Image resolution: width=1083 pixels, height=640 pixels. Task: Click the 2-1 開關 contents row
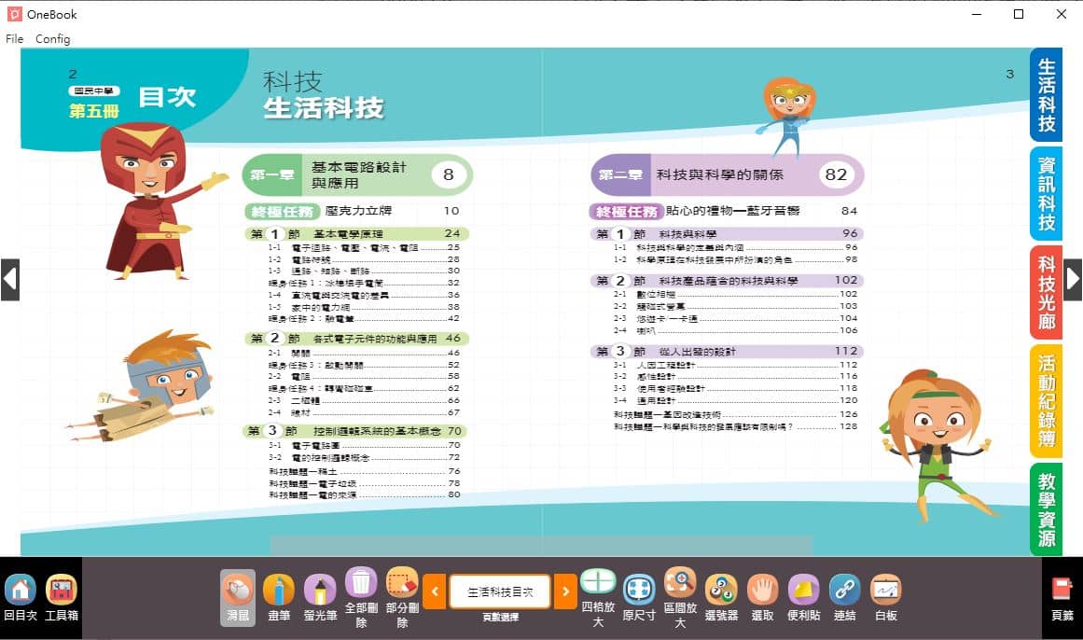click(x=364, y=354)
